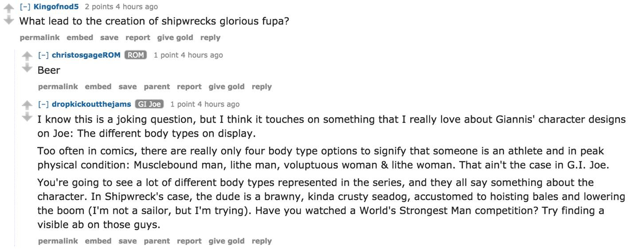Collapse christosgageROM's comment
Image resolution: width=634 pixels, height=252 pixels.
click(43, 55)
